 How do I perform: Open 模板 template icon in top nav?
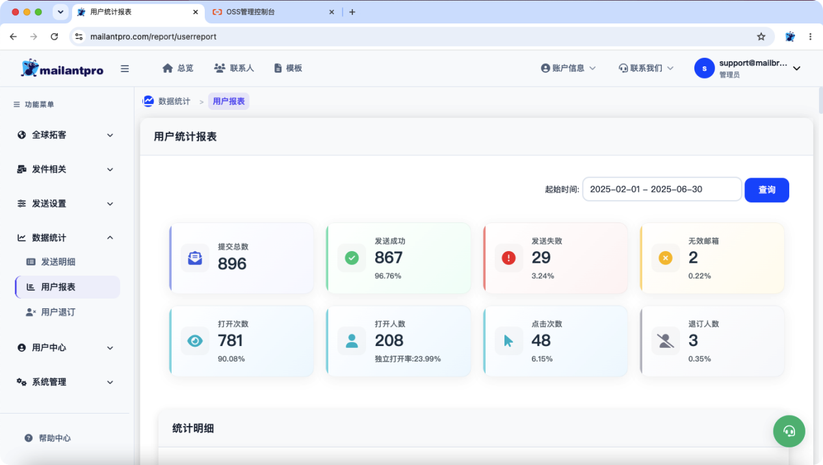coord(278,68)
